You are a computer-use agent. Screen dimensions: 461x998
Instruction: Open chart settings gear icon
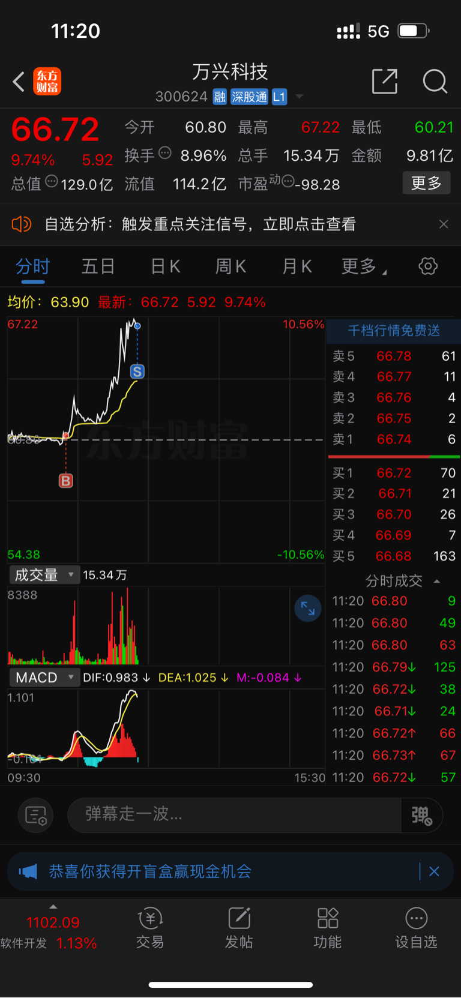pos(428,266)
